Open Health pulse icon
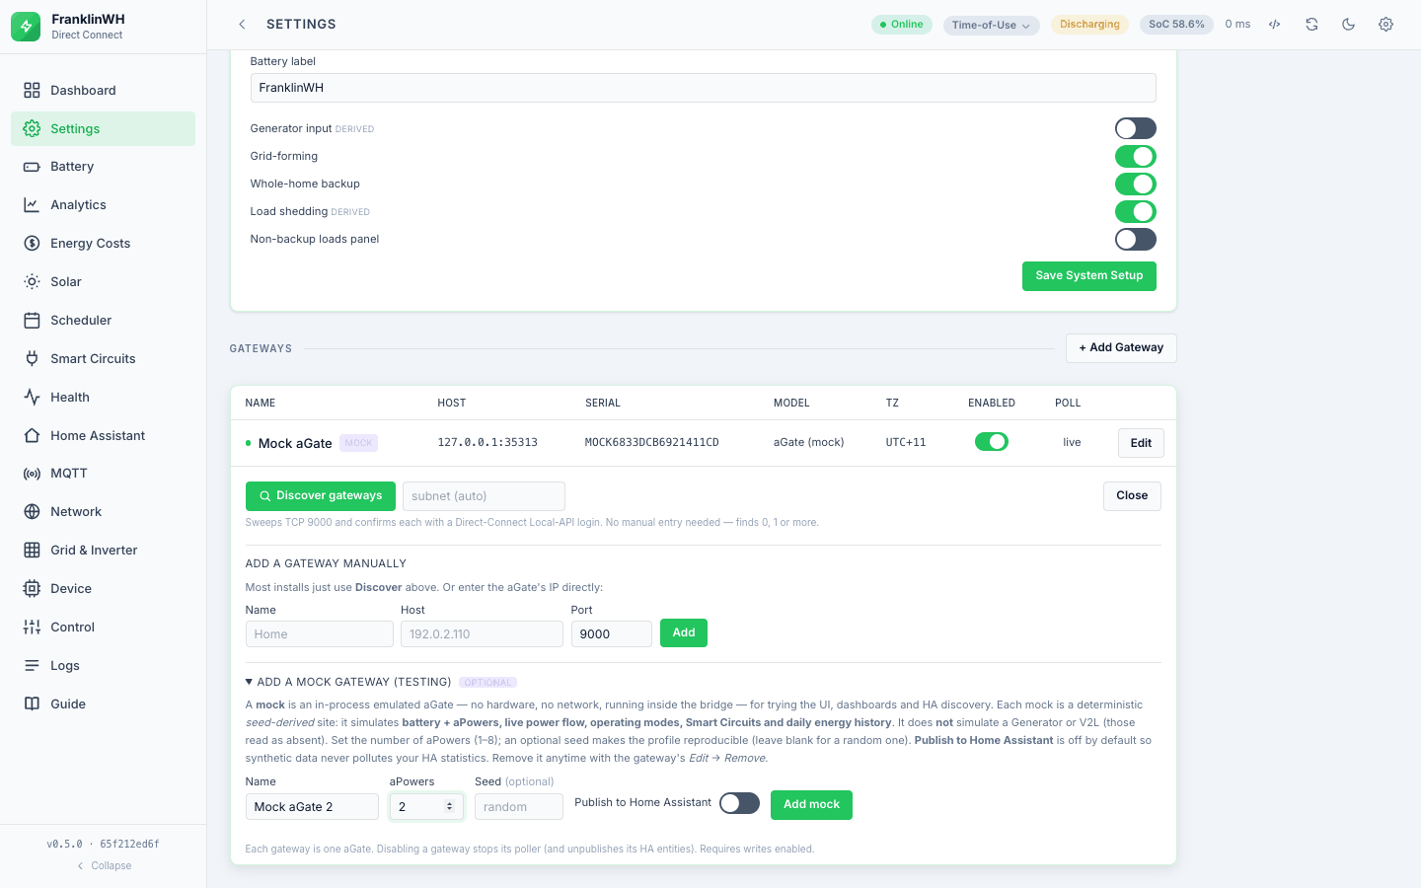The height and width of the screenshot is (888, 1421). click(x=32, y=398)
